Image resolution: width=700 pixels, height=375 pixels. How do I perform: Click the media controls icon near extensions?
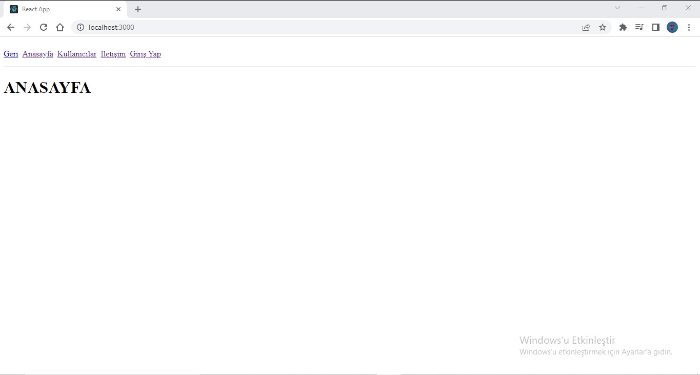tap(639, 27)
